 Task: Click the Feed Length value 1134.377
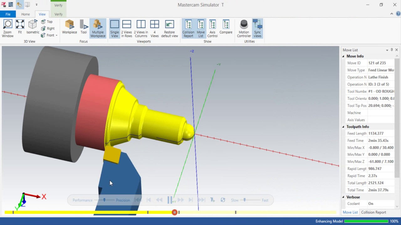click(x=376, y=133)
